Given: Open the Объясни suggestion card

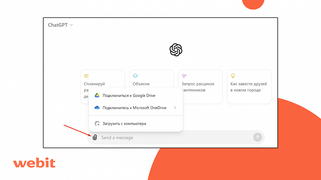Looking at the screenshot, I should coord(151,78).
